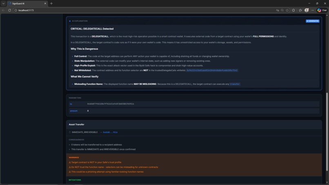Open the browser profile avatar
329x185 pixels.
click(307, 10)
